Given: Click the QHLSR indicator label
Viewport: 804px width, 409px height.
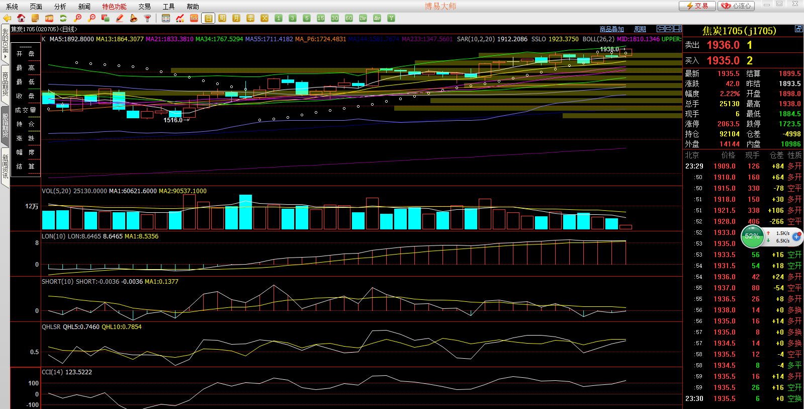Looking at the screenshot, I should (x=51, y=326).
